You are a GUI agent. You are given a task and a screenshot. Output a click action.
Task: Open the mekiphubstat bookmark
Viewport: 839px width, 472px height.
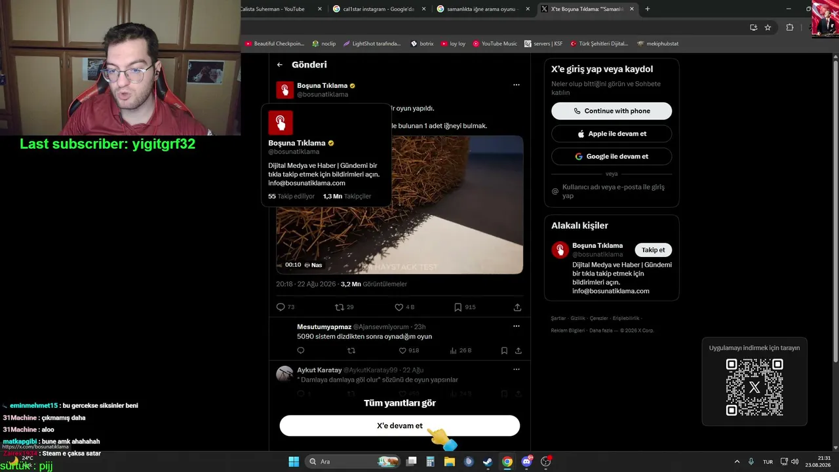657,44
